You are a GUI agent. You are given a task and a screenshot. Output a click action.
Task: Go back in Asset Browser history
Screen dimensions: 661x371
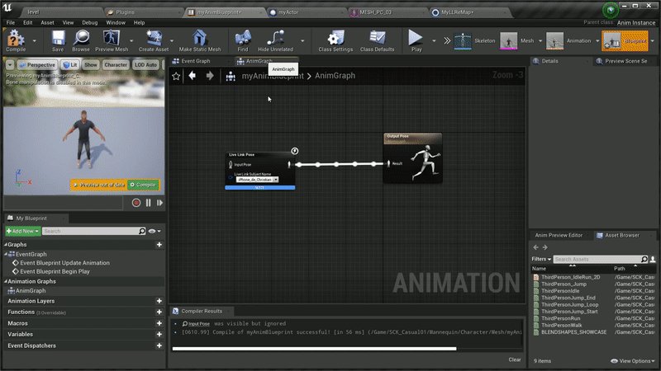click(535, 247)
